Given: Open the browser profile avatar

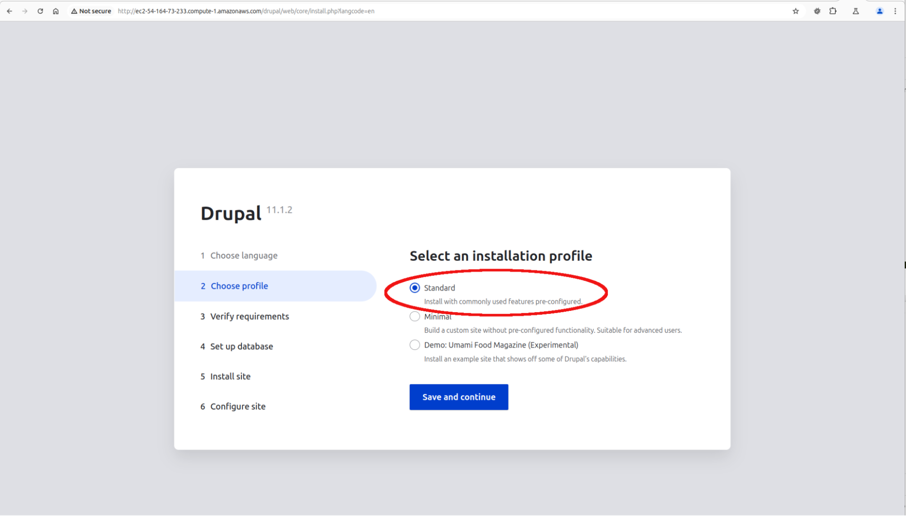Looking at the screenshot, I should (880, 11).
